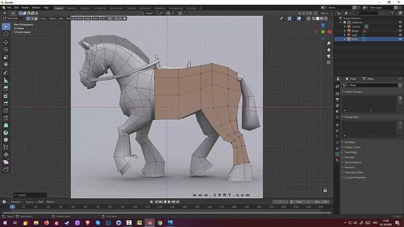Select the Poly Build tool
The height and width of the screenshot is (227, 404).
point(6,125)
